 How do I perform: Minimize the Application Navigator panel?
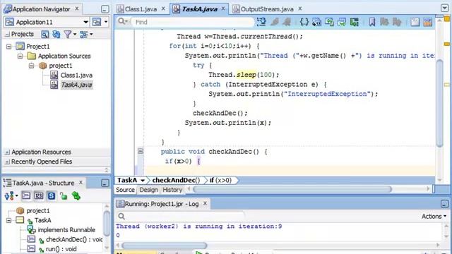click(105, 9)
